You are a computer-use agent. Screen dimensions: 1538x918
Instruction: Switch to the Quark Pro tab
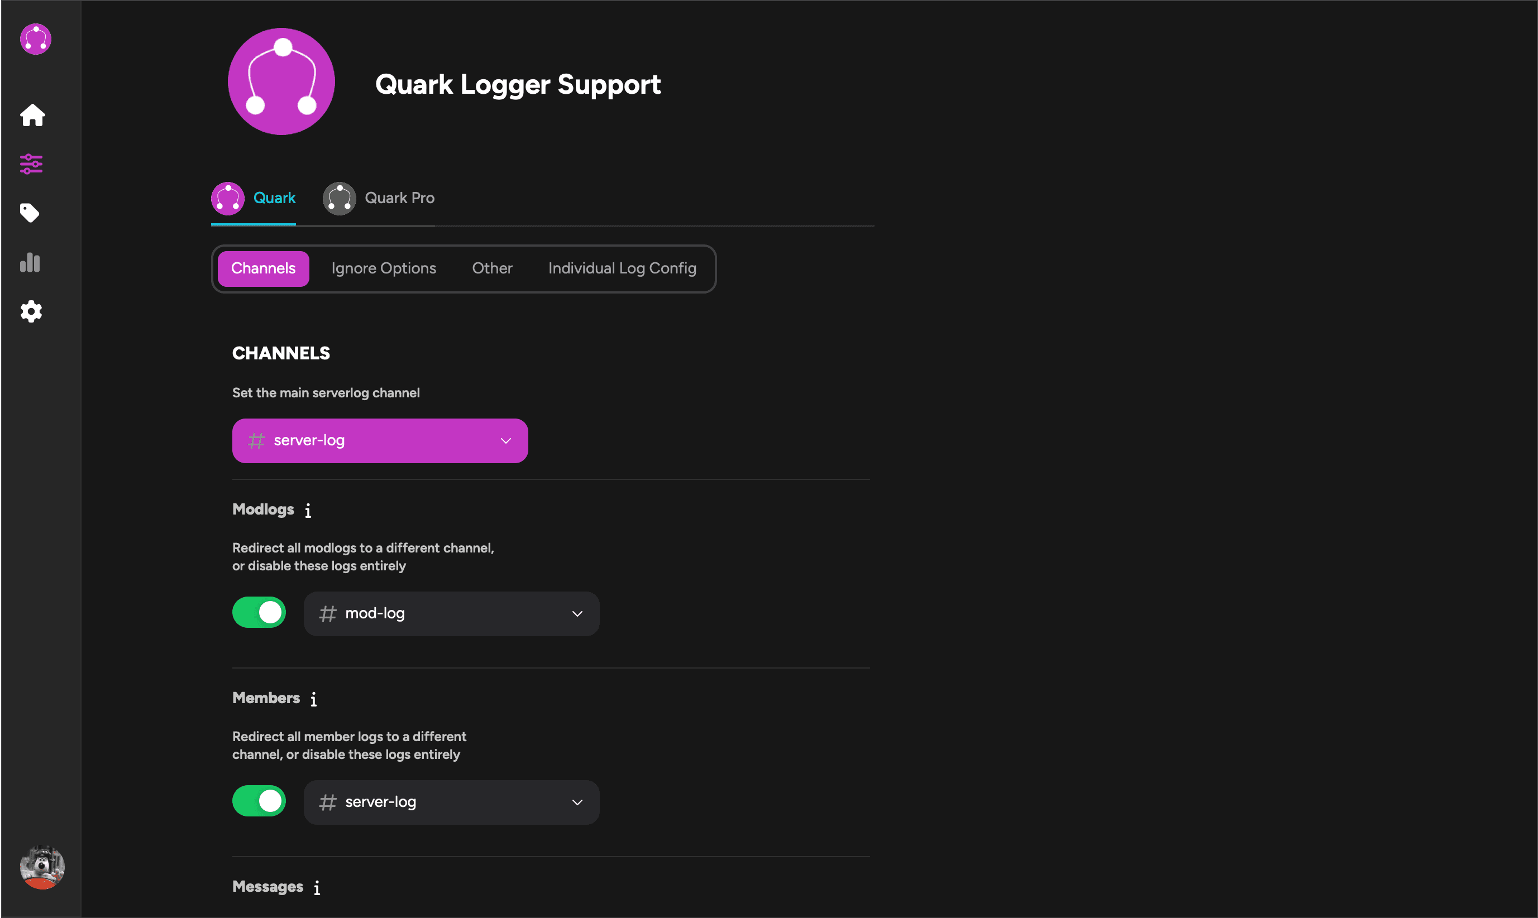[x=378, y=198]
